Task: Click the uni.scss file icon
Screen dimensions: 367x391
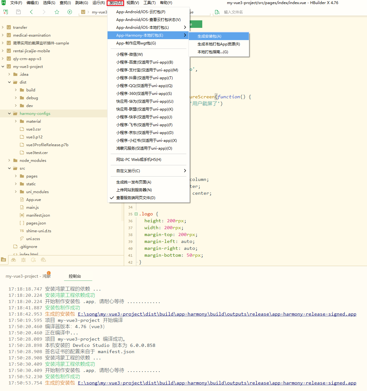Action: [x=22, y=239]
